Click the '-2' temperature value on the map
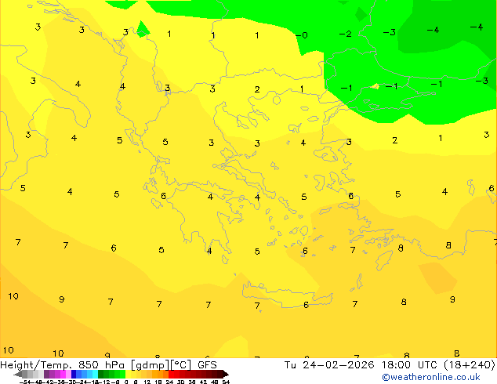This screenshot has width=497, height=384. pyautogui.click(x=346, y=34)
